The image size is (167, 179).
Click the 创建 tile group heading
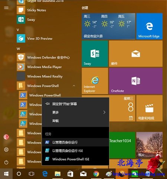[85, 8]
